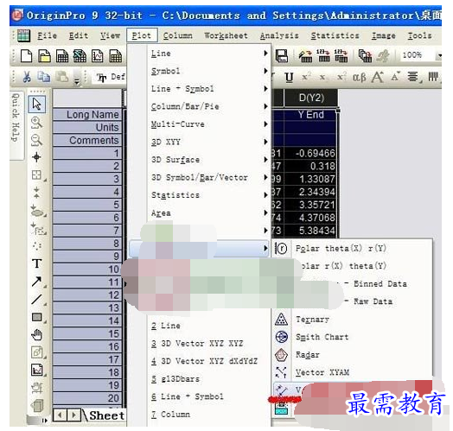The image size is (453, 431).
Task: Choose recent plot 7 Column
Action: 200,415
